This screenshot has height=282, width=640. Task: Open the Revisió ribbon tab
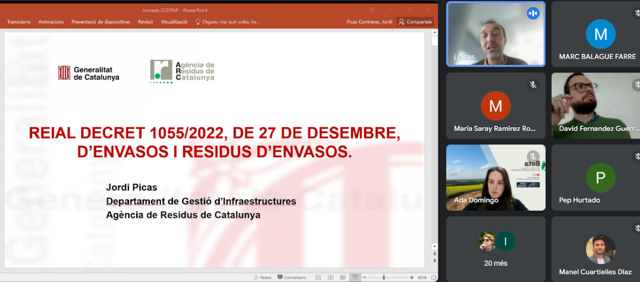(145, 22)
